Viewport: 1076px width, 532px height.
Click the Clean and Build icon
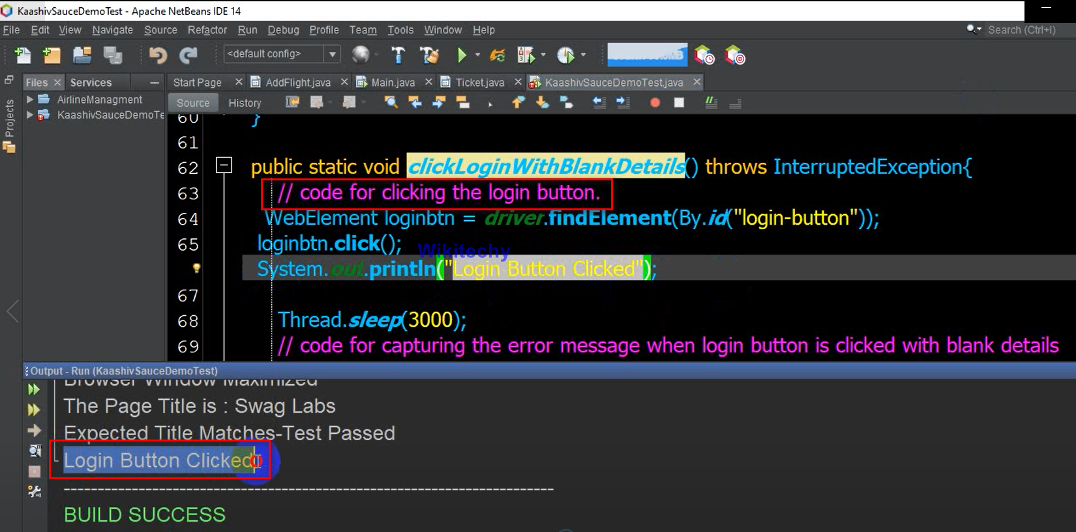click(429, 56)
